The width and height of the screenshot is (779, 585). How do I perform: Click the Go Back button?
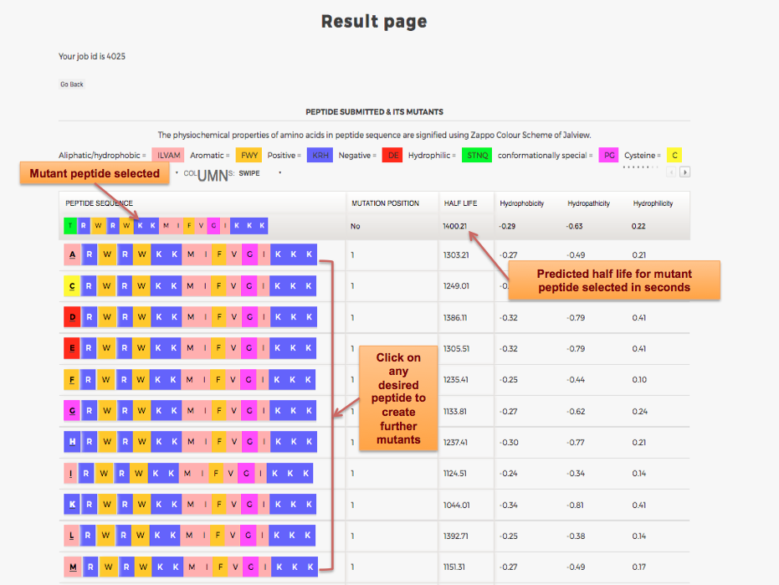(x=72, y=85)
